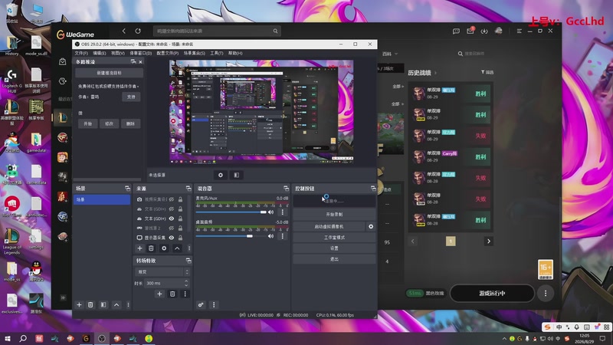Open the OBS Profile menu

[x=167, y=53]
